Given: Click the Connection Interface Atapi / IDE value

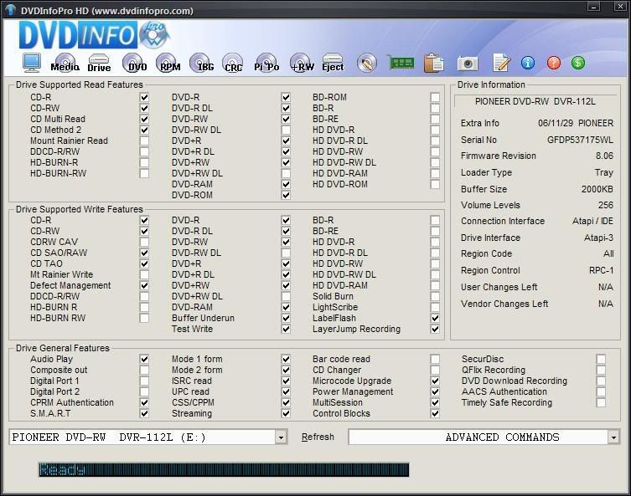Looking at the screenshot, I should [x=592, y=221].
